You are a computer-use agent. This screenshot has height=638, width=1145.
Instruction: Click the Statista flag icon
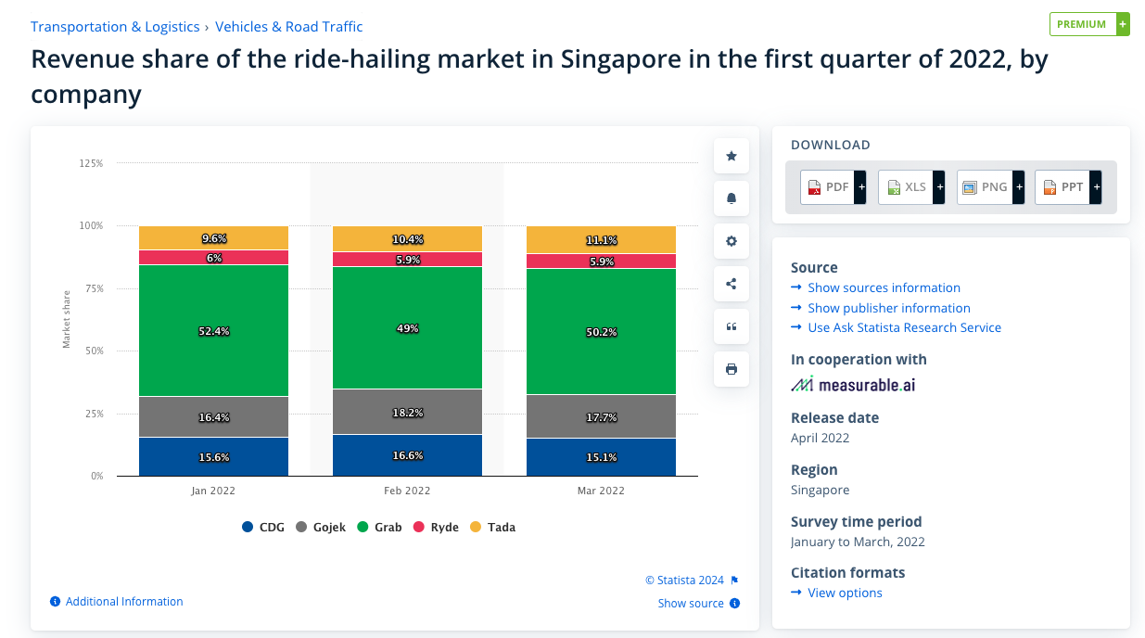(735, 581)
